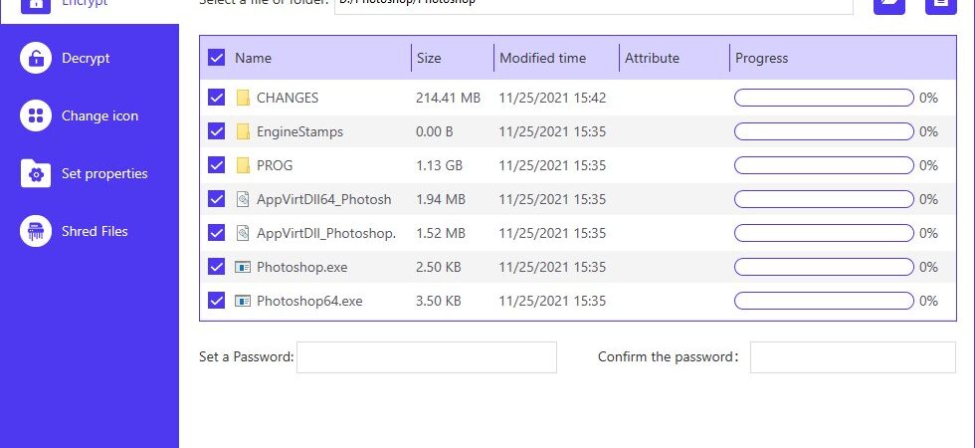Open the Decrypt unlock icon
975x448 pixels.
[x=36, y=58]
